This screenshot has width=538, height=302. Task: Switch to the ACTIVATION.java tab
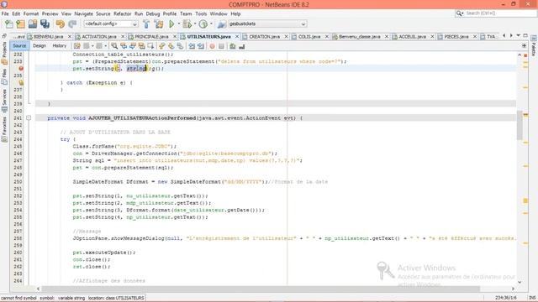click(x=99, y=36)
